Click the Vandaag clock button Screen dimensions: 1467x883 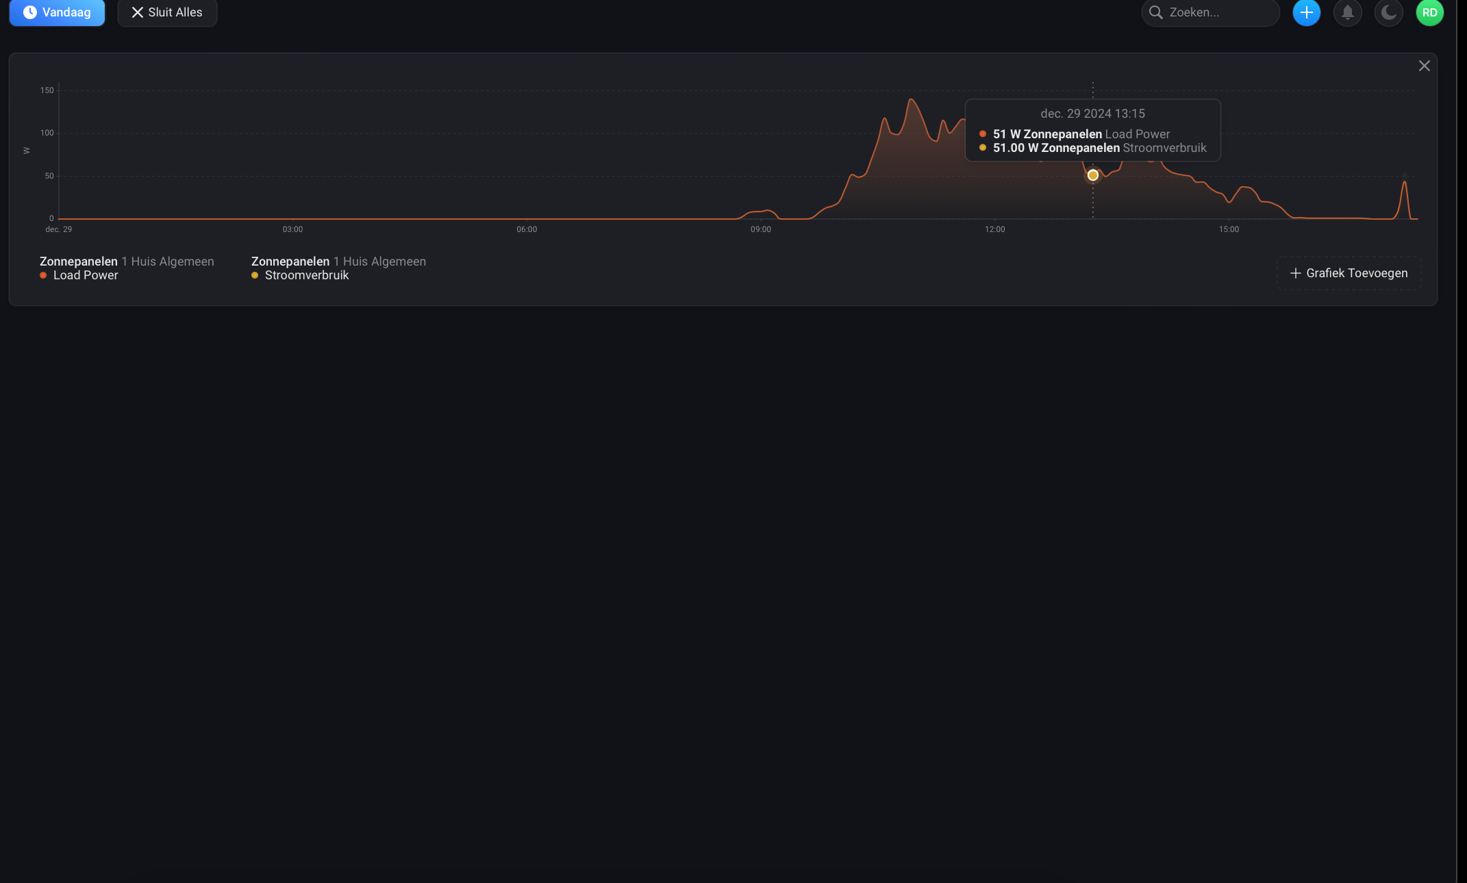tap(57, 12)
